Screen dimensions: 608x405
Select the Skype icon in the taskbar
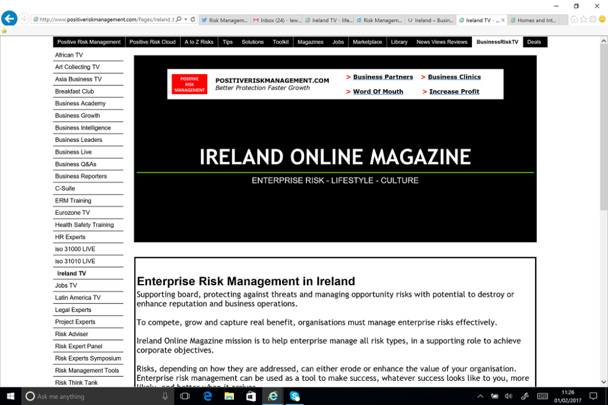click(294, 396)
